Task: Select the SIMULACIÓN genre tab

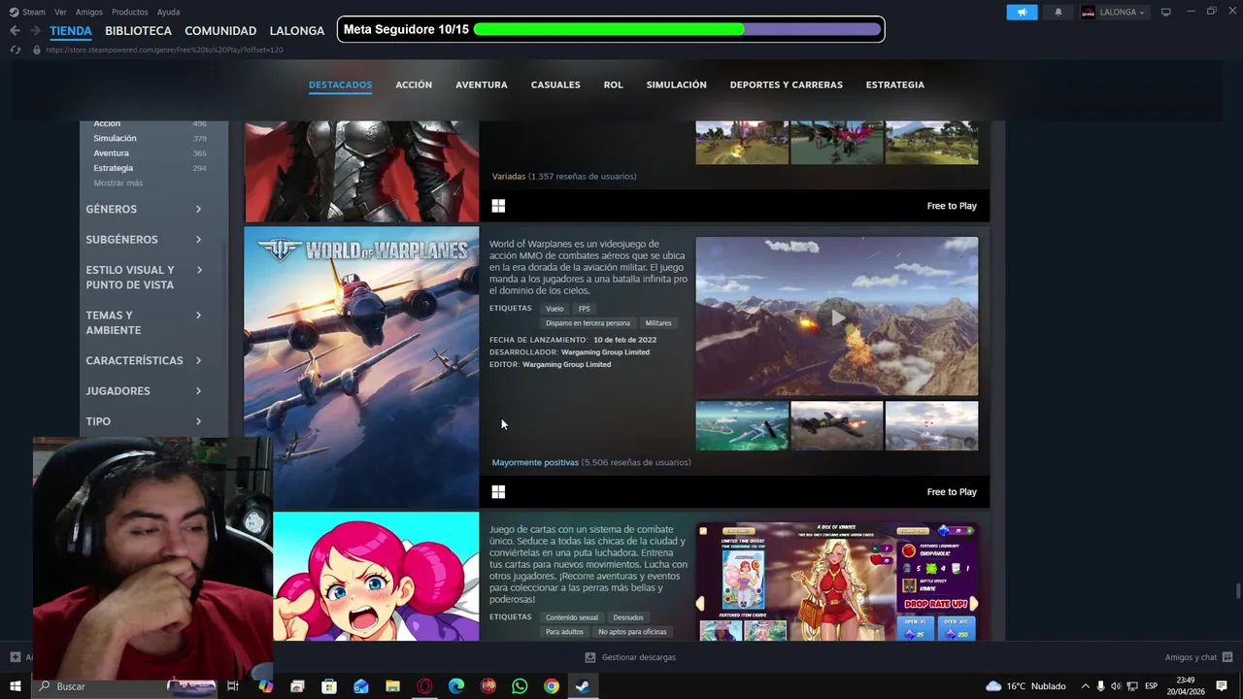Action: tap(677, 84)
